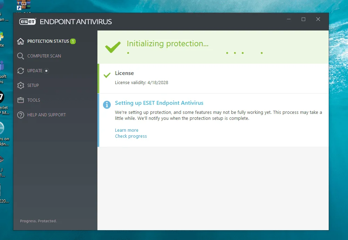This screenshot has height=240, width=348.
Task: Open the Check progress link
Action: [131, 136]
